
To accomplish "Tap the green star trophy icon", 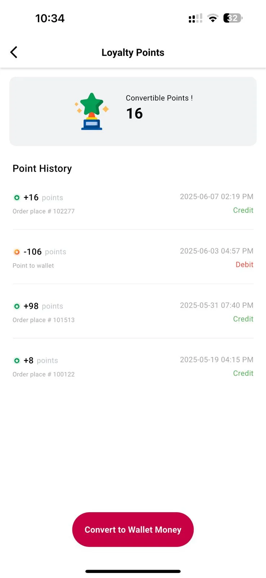I will [92, 111].
